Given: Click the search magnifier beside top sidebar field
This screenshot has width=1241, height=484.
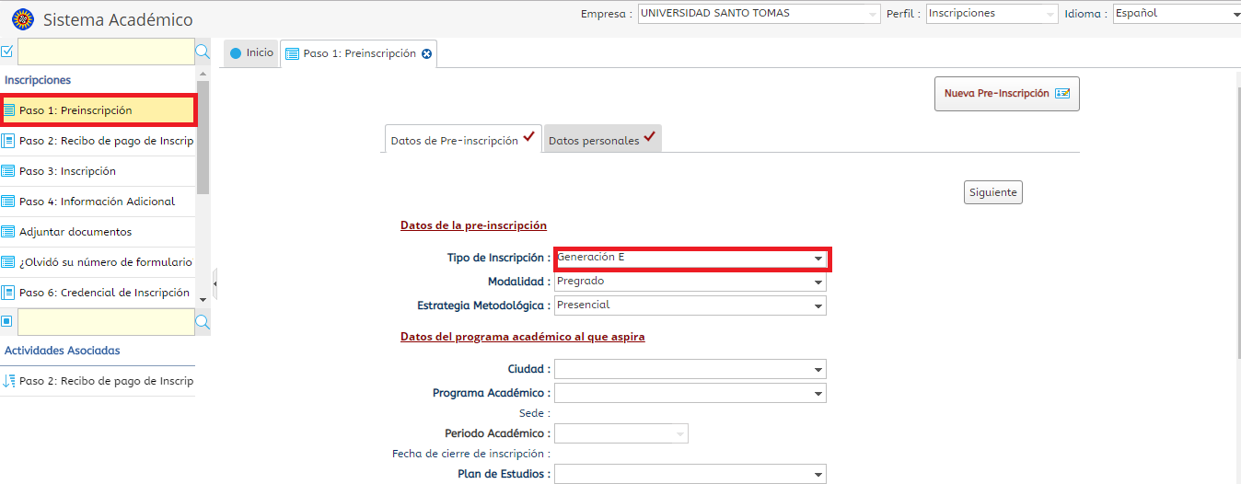Looking at the screenshot, I should click(x=203, y=52).
